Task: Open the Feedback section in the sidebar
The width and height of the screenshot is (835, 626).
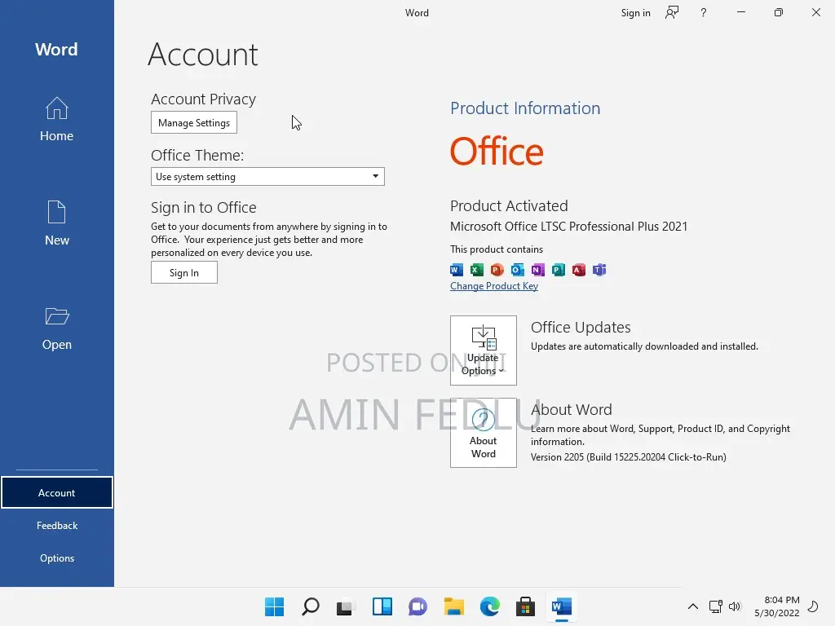Action: [56, 525]
